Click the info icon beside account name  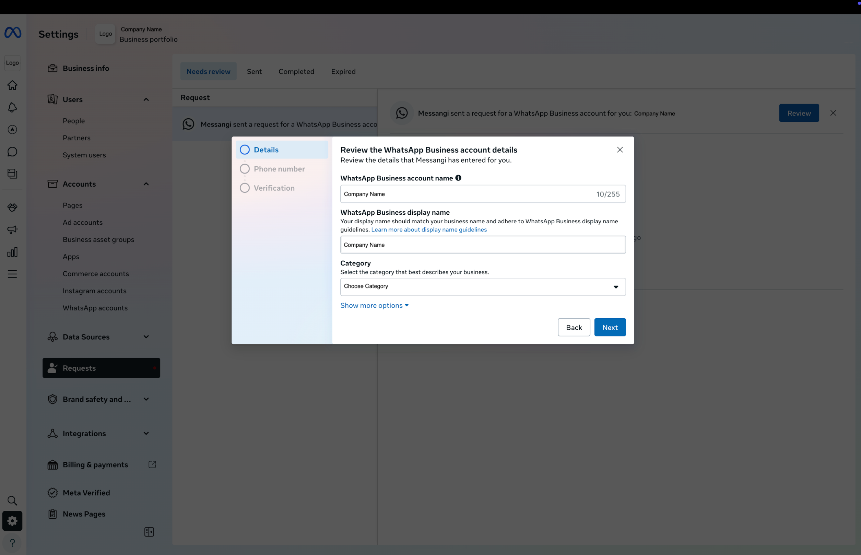pyautogui.click(x=458, y=178)
